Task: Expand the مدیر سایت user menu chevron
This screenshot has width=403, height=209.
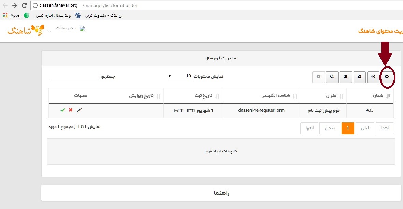Action: coord(49,32)
